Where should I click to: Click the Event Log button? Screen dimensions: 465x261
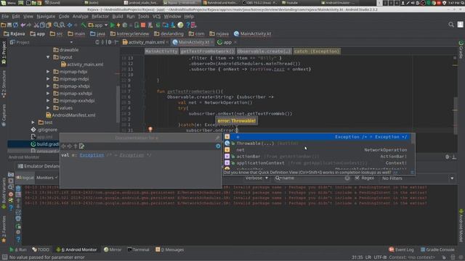point(401,249)
